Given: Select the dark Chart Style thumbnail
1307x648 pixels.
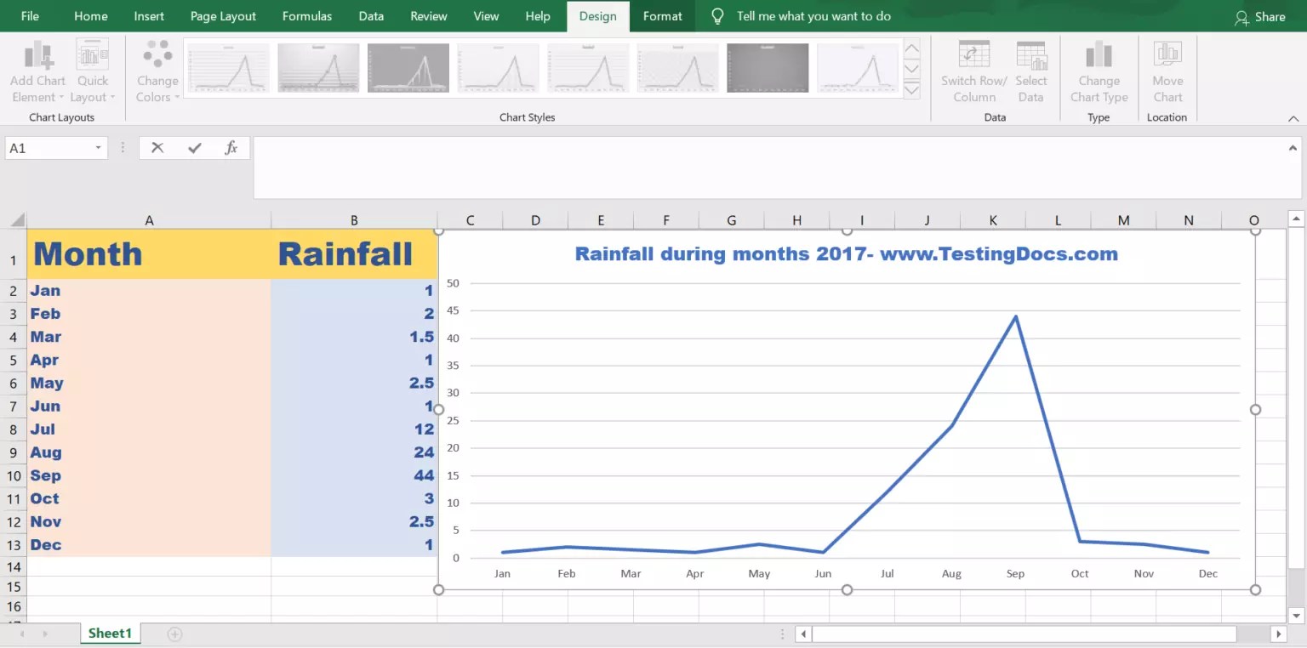Looking at the screenshot, I should pyautogui.click(x=768, y=67).
